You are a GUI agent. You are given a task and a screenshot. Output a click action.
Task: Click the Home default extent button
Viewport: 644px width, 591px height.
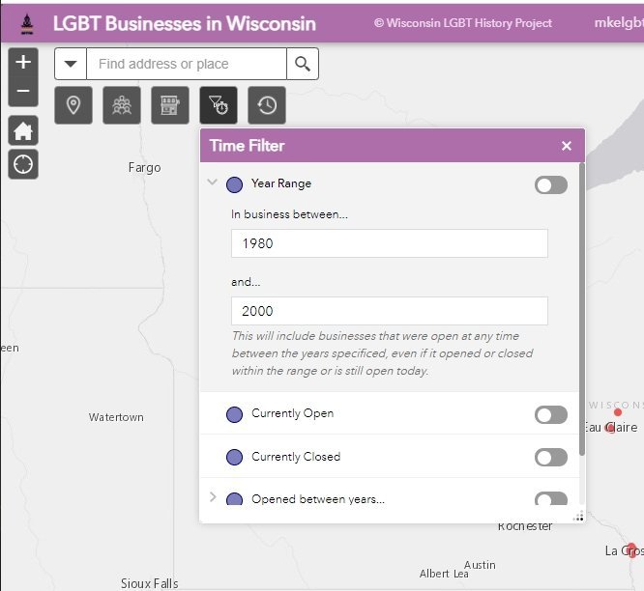pos(23,131)
